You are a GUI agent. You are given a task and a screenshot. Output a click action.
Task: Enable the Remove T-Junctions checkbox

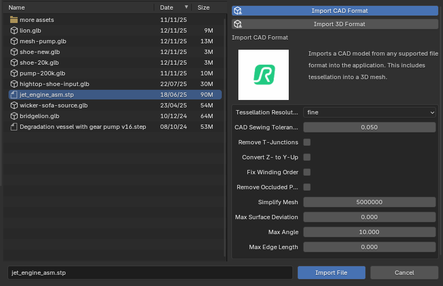pos(307,142)
